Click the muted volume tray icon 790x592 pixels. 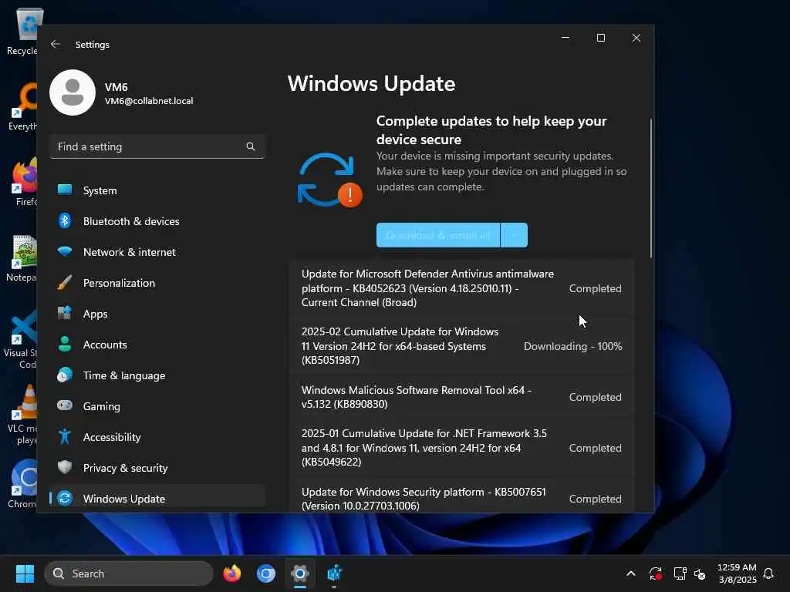pos(700,573)
